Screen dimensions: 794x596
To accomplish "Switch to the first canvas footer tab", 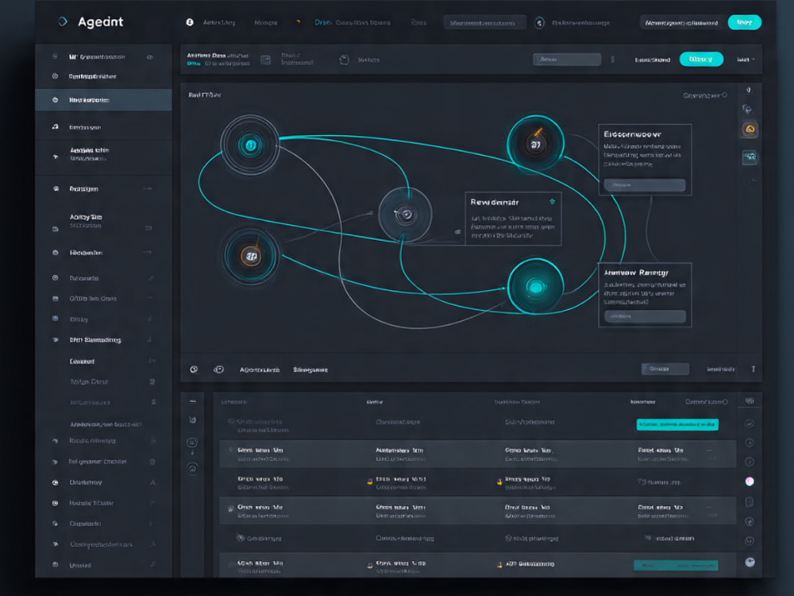I will (x=260, y=370).
